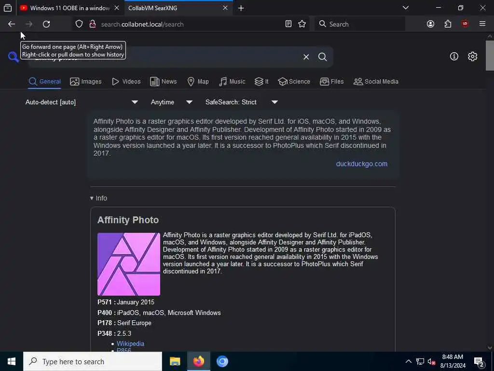This screenshot has height=371, width=494.
Task: Open the Auto-detect language dropdown
Action: 82,102
